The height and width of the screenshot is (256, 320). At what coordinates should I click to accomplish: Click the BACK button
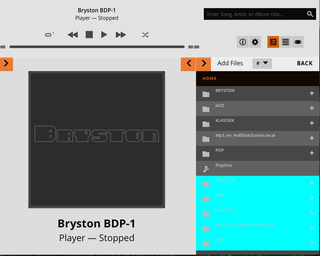(305, 63)
